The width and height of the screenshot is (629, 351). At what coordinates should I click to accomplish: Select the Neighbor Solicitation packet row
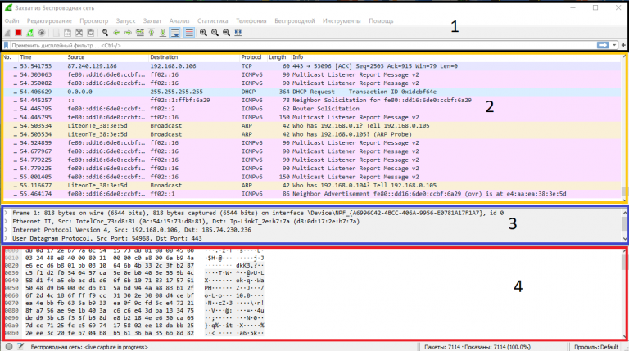312,100
